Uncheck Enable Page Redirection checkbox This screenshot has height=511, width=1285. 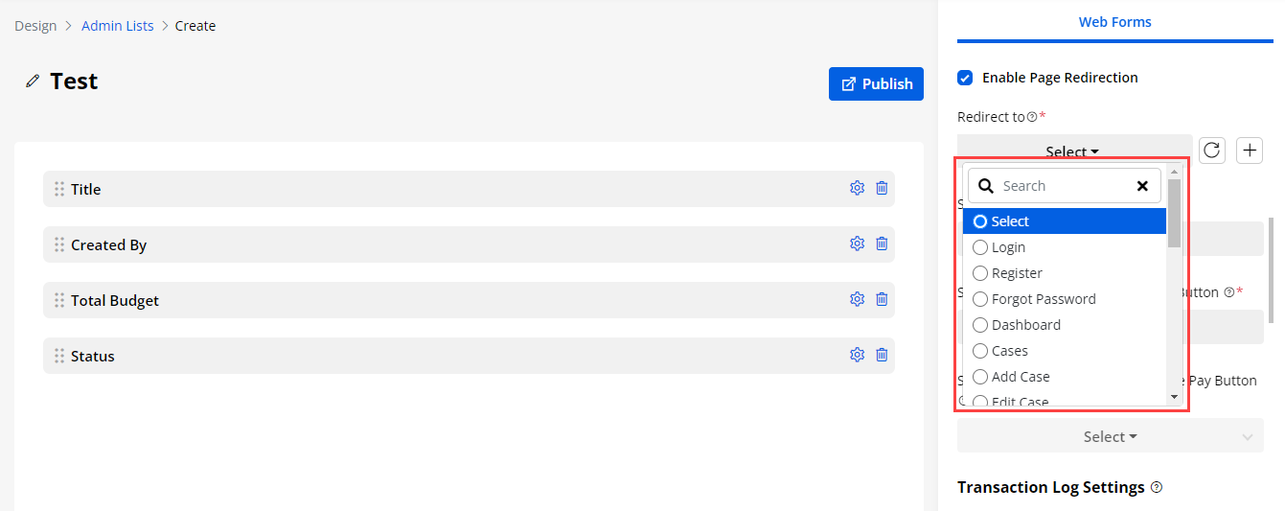(965, 78)
